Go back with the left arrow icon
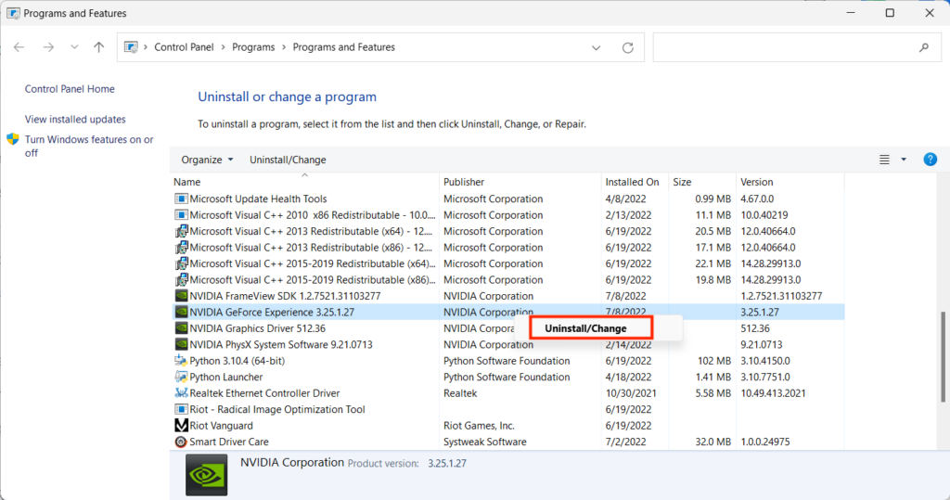Screen dimensions: 950x500 pos(19,47)
